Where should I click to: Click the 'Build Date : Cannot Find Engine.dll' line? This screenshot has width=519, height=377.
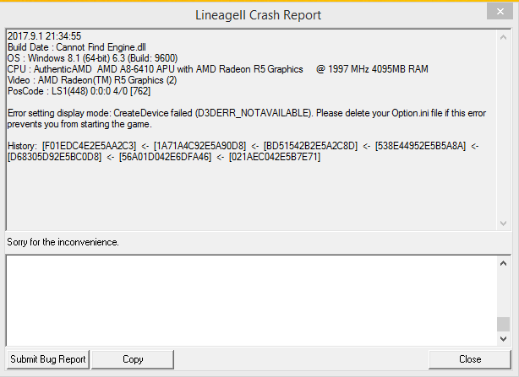[76, 47]
